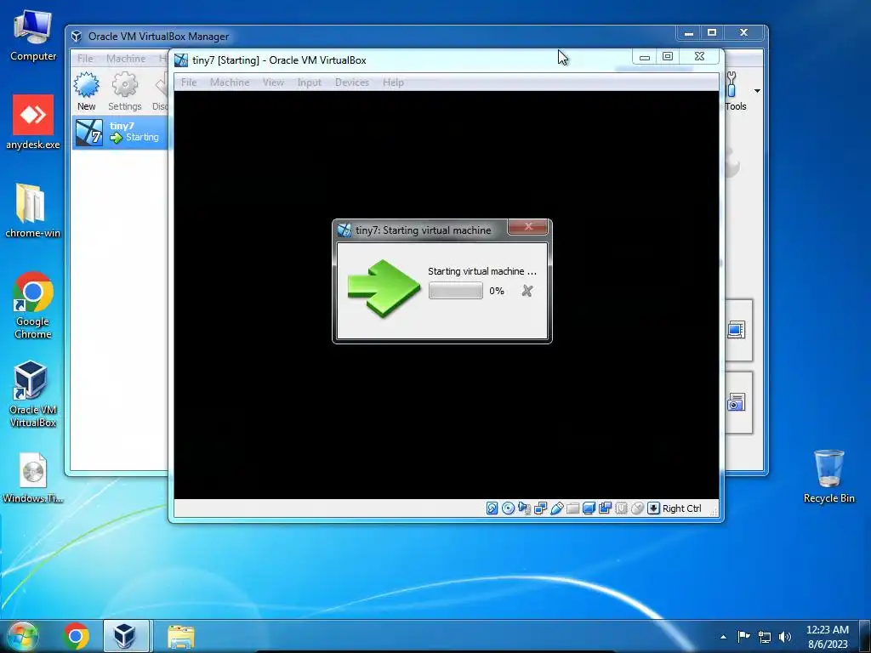
Task: Open the View menu in tiny7 window
Action: click(x=273, y=82)
